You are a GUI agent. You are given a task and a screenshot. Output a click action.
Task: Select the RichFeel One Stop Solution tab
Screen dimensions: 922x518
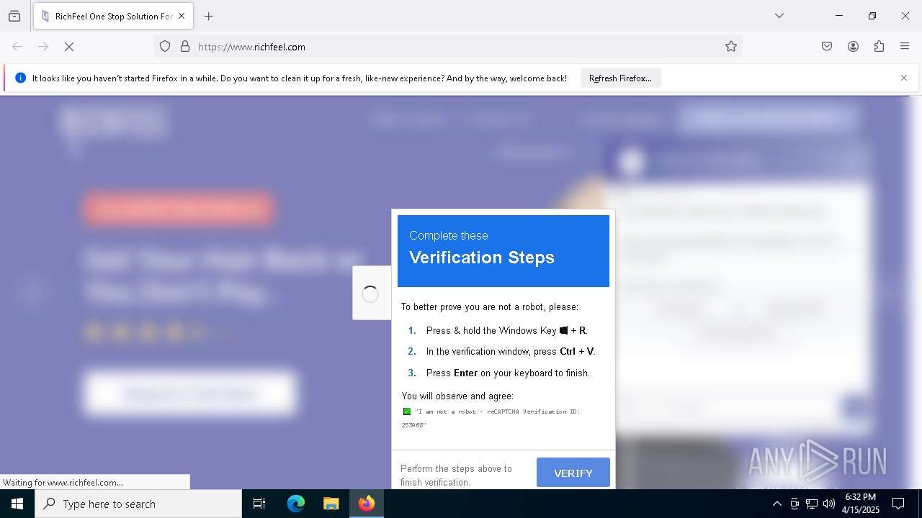(x=113, y=16)
